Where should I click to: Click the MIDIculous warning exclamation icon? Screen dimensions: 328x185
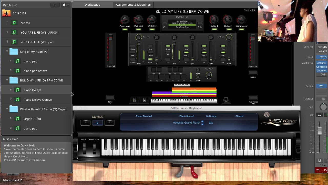(x=267, y=115)
